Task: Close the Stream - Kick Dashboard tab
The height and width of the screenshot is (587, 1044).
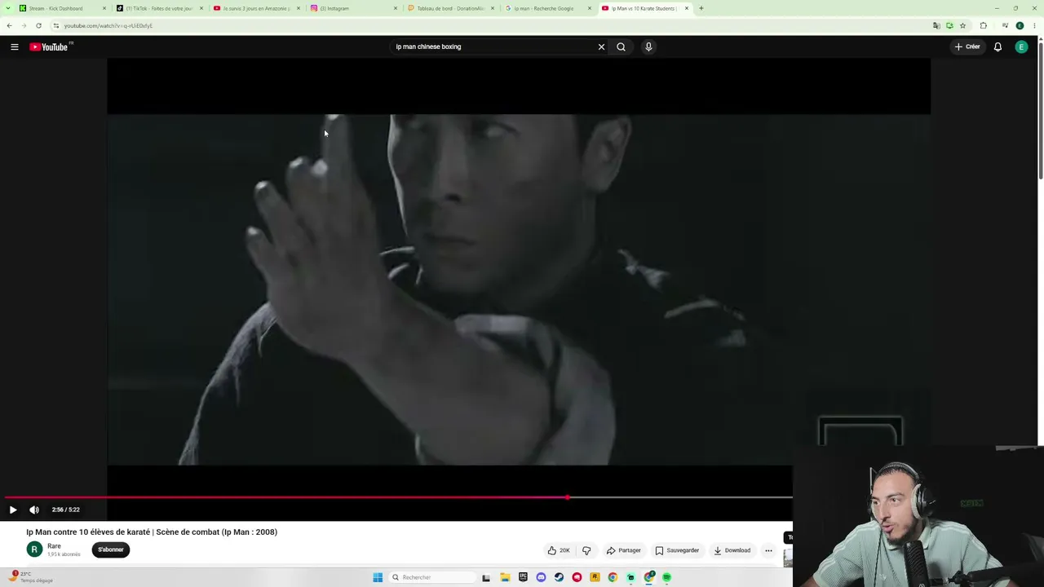Action: coord(104,8)
